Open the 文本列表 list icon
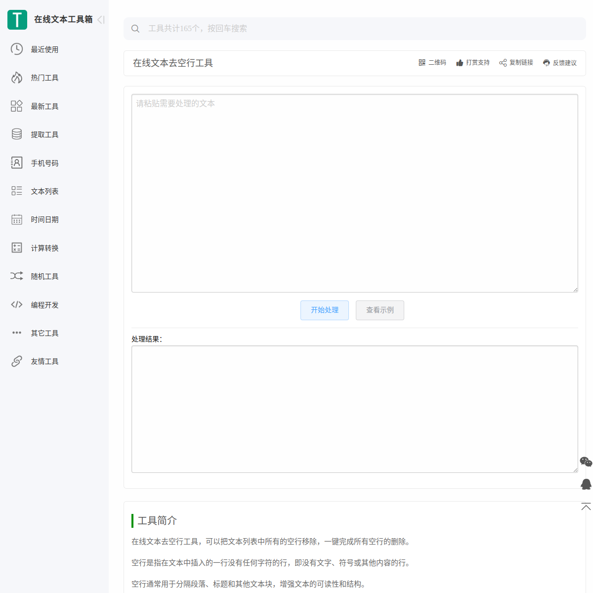Screen dimensions: 593x593 tap(17, 191)
